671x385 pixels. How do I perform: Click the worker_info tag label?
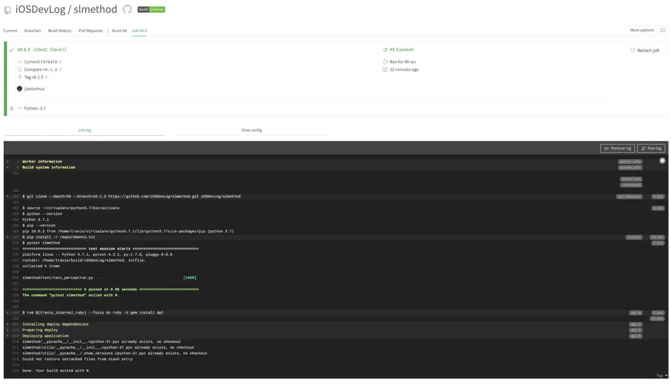tap(630, 162)
